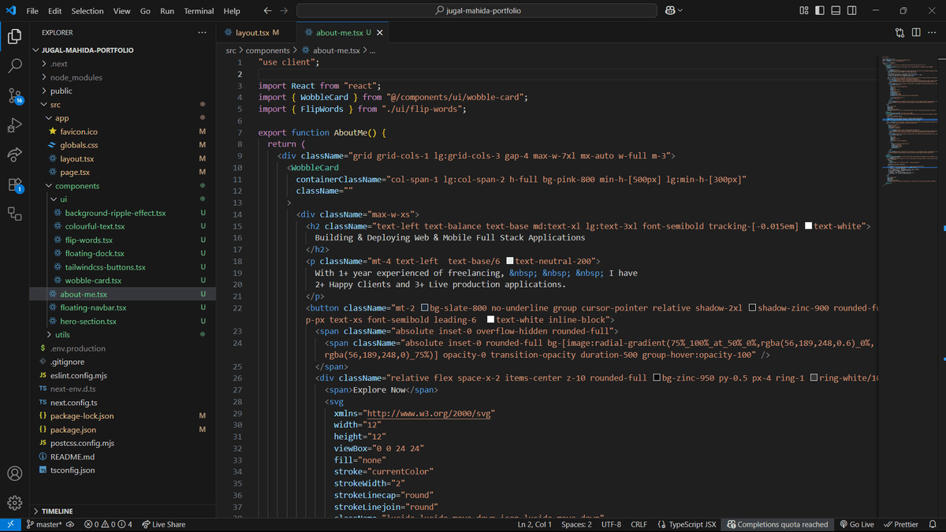Click the Copilot icon in title bar
946x532 pixels.
coord(670,10)
